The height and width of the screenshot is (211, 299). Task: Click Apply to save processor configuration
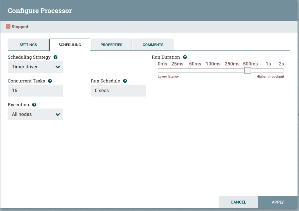278,202
